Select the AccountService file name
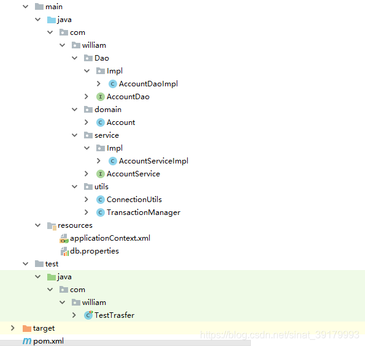Image resolution: width=365 pixels, height=346 pixels. (x=133, y=174)
